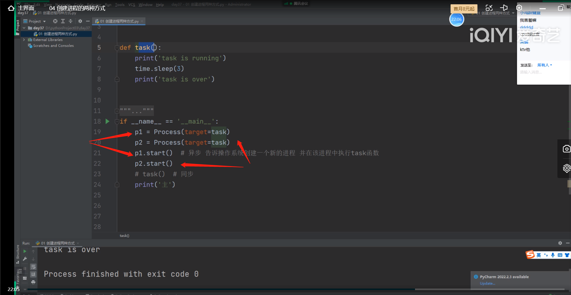Expand External Libraries node
This screenshot has width=571, height=295.
[x=24, y=40]
